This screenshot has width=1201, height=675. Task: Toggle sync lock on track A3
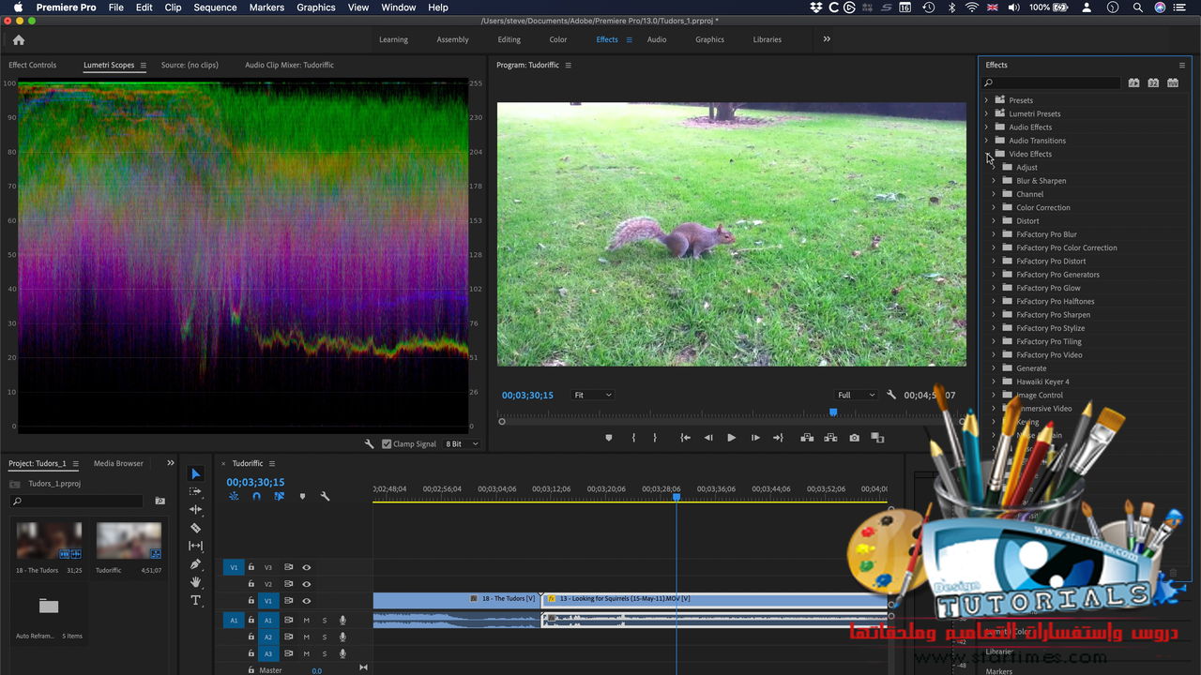288,653
